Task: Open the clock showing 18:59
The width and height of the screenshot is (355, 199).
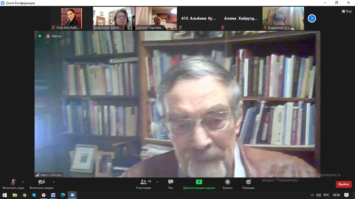Action: (336, 195)
